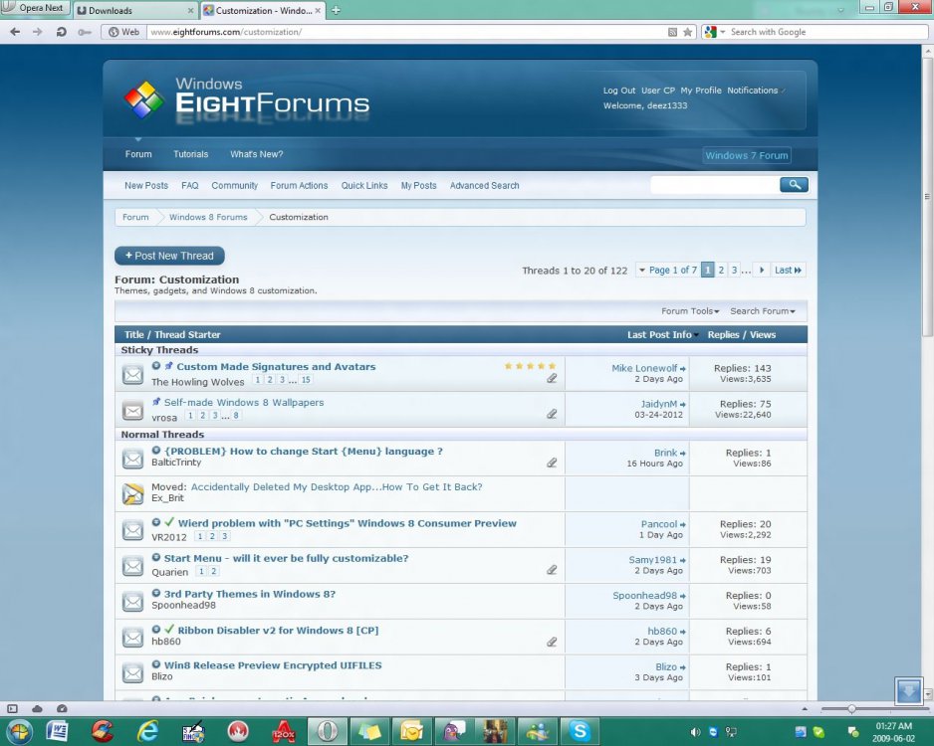The image size is (934, 746).
Task: Expand the Page 1 of 7 dropdown
Action: (668, 271)
